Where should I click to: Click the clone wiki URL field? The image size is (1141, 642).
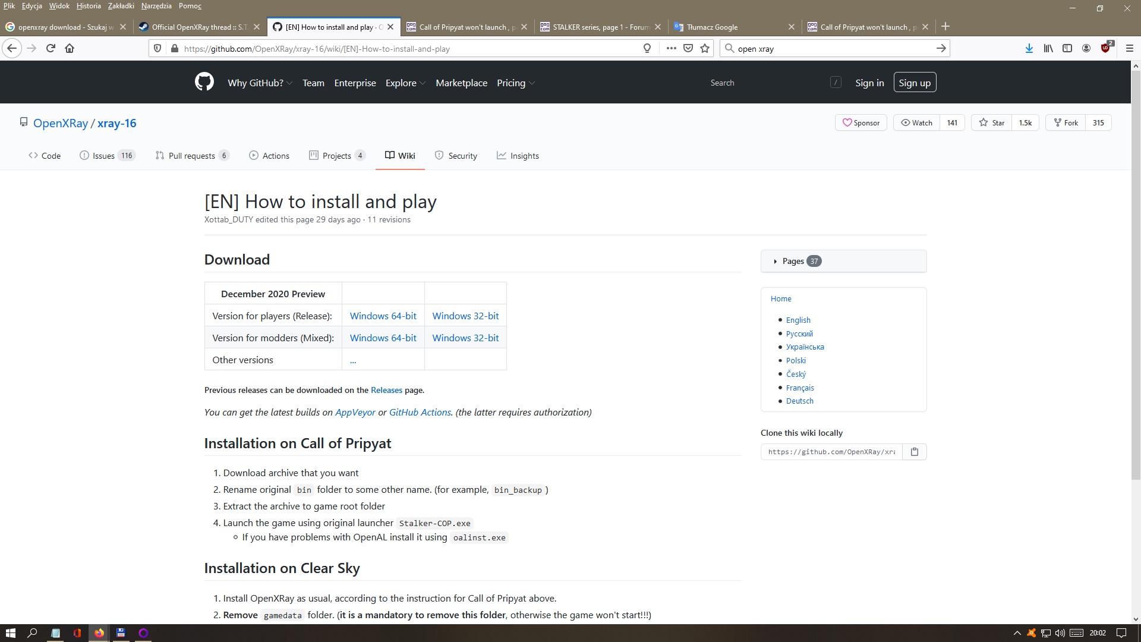click(831, 452)
